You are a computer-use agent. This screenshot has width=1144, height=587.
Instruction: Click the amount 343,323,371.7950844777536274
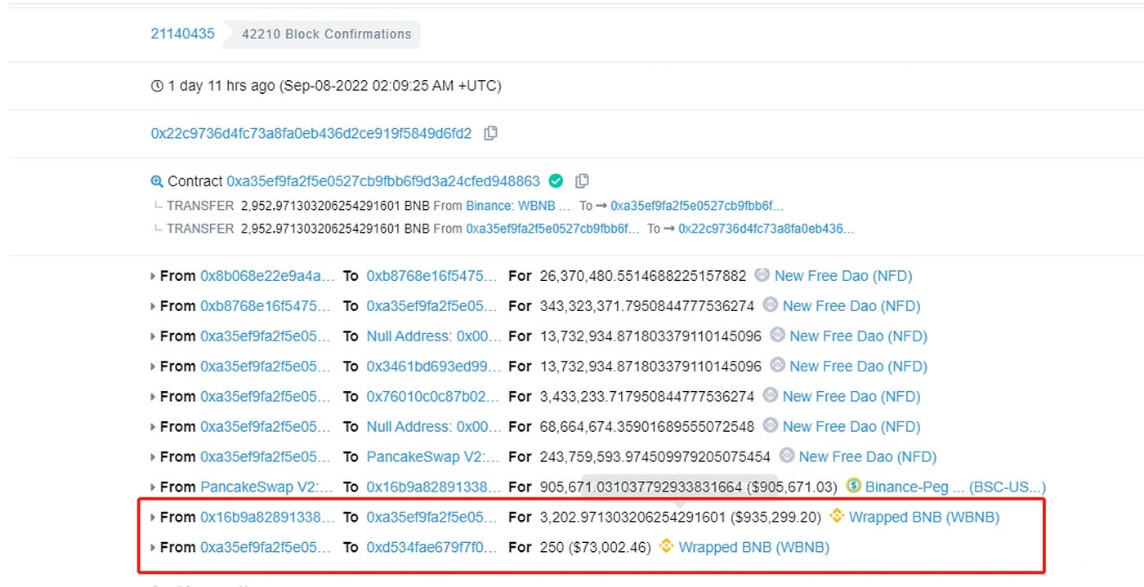click(x=647, y=306)
